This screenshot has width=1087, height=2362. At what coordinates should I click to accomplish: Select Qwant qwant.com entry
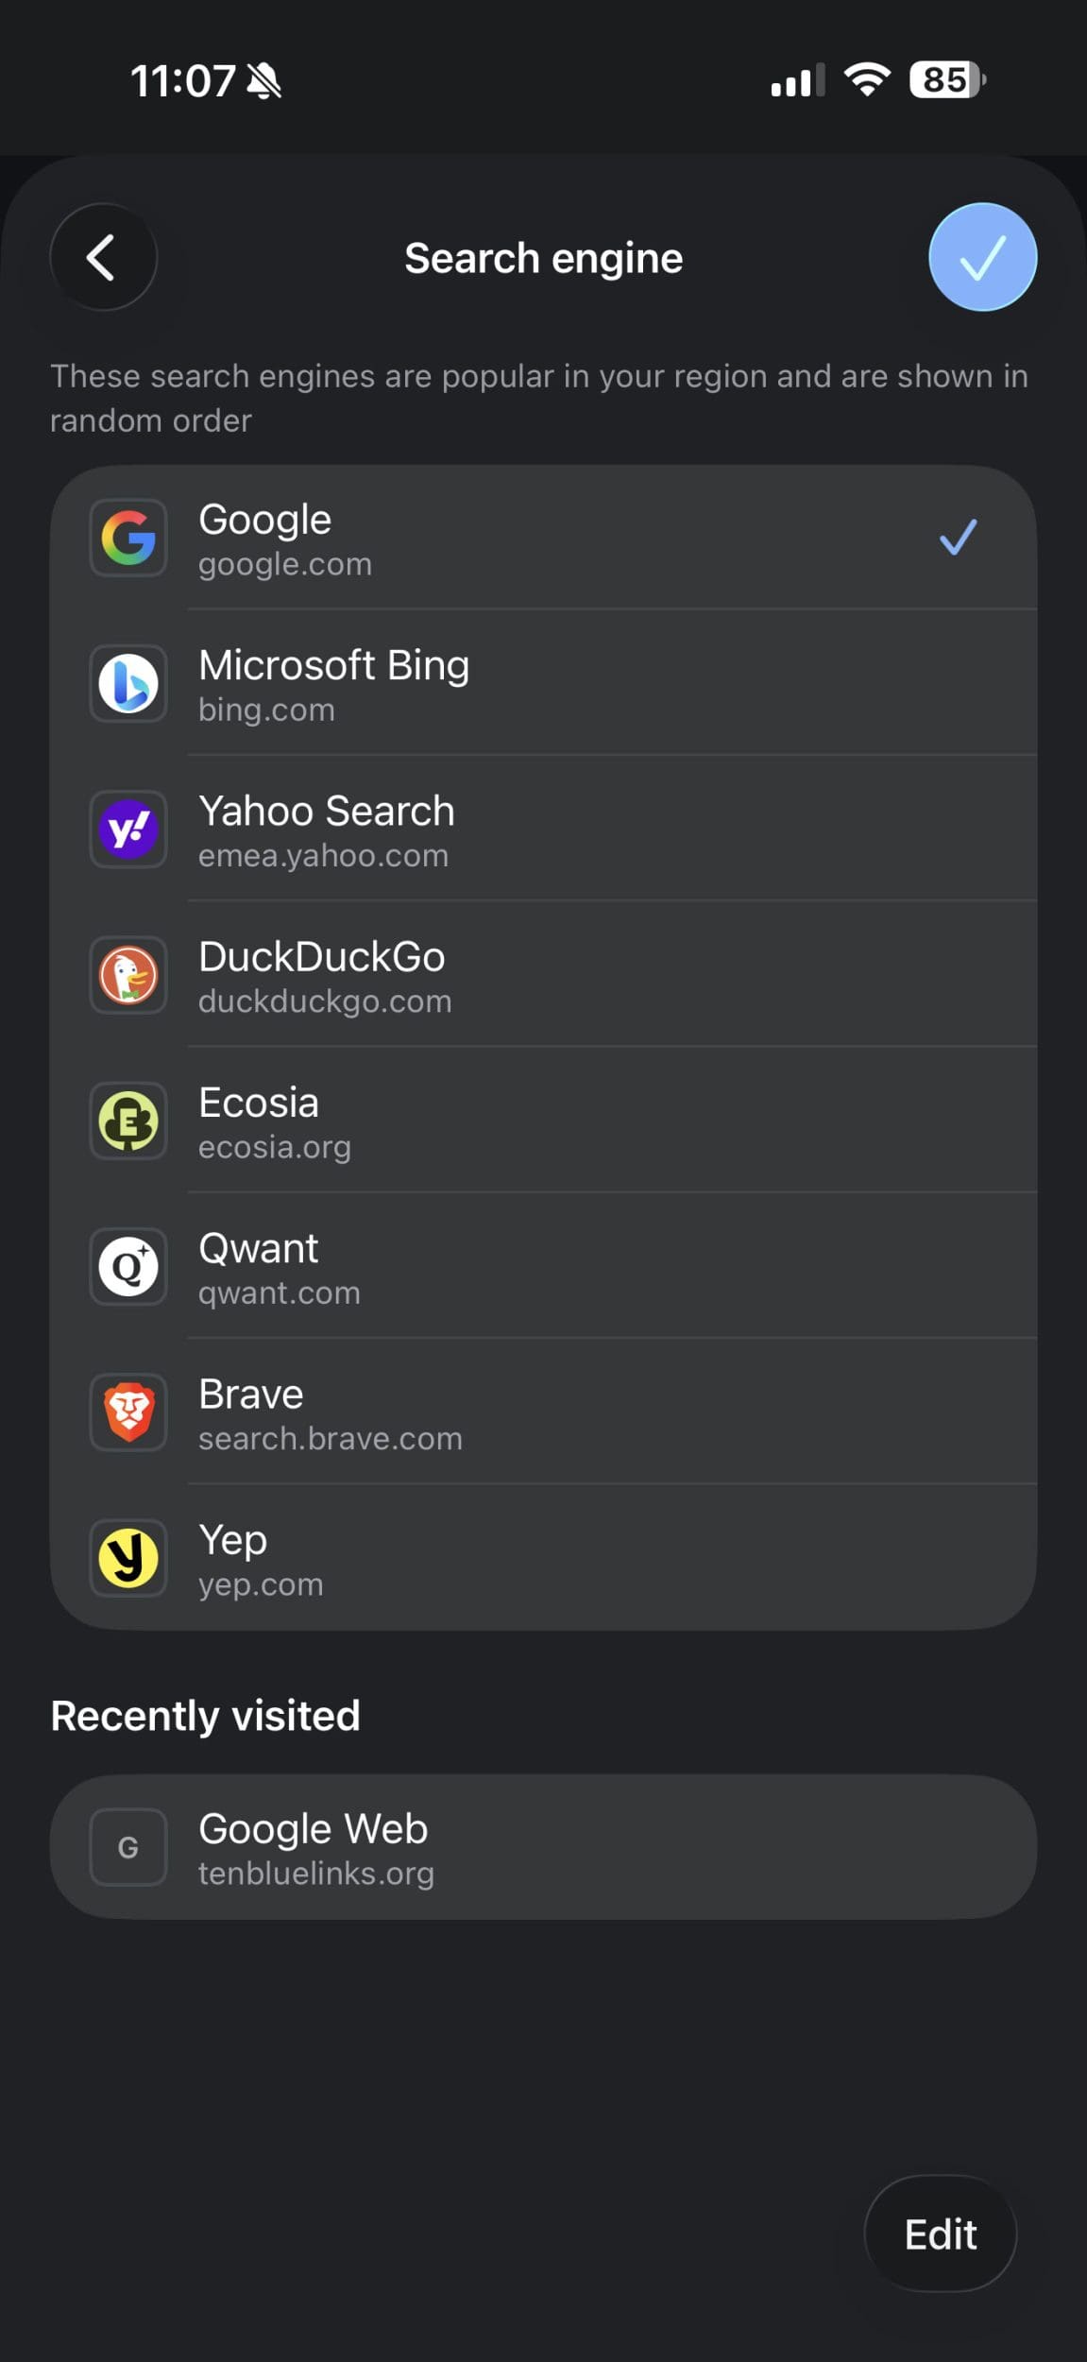(543, 1266)
